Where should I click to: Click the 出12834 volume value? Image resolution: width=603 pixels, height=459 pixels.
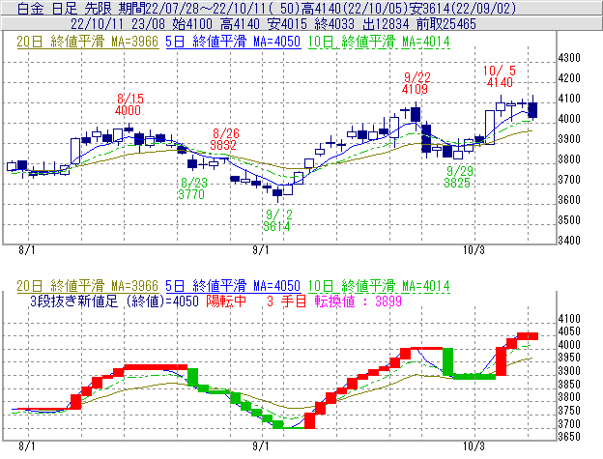pyautogui.click(x=386, y=24)
